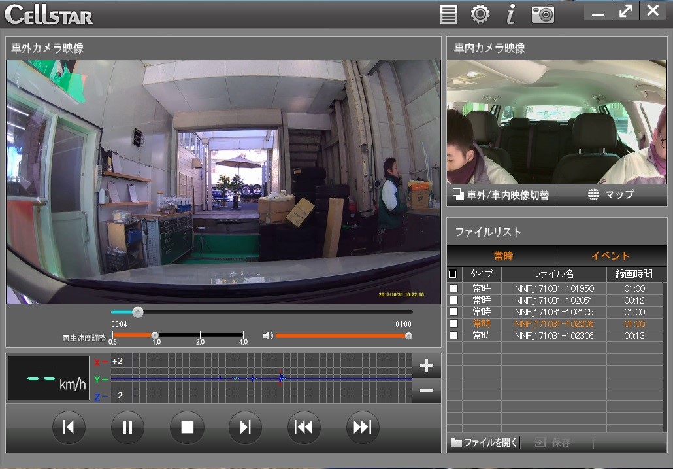Pause the video playback
Screen dimensions: 673x469
click(128, 428)
